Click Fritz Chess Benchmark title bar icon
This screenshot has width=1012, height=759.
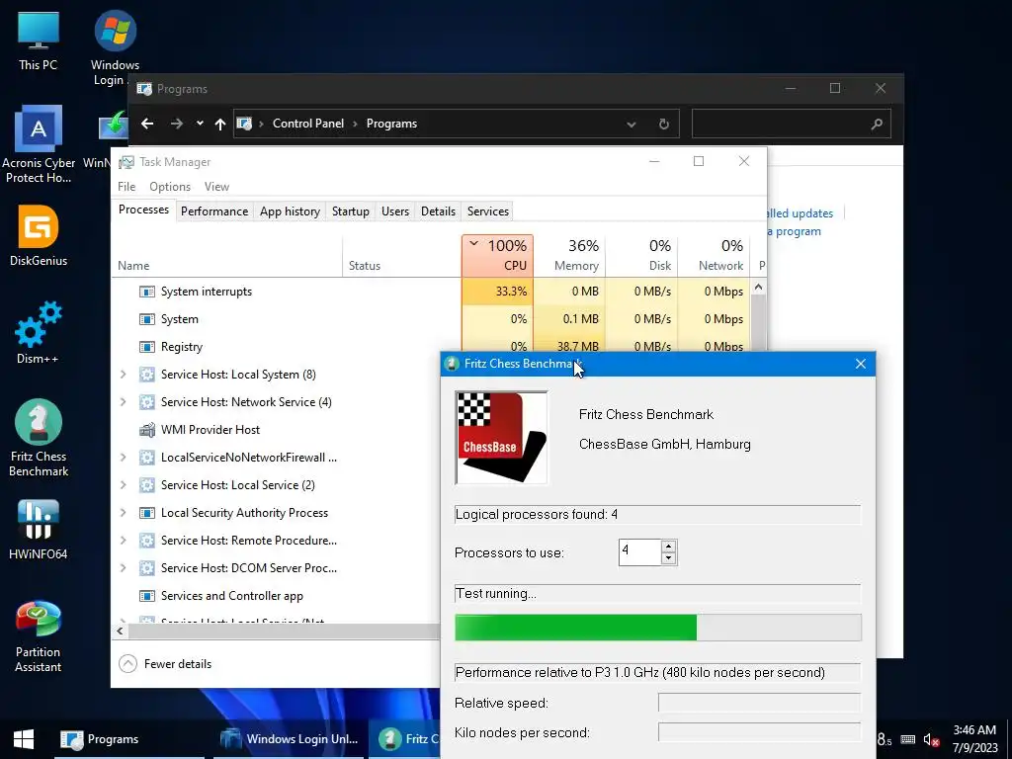pyautogui.click(x=452, y=364)
